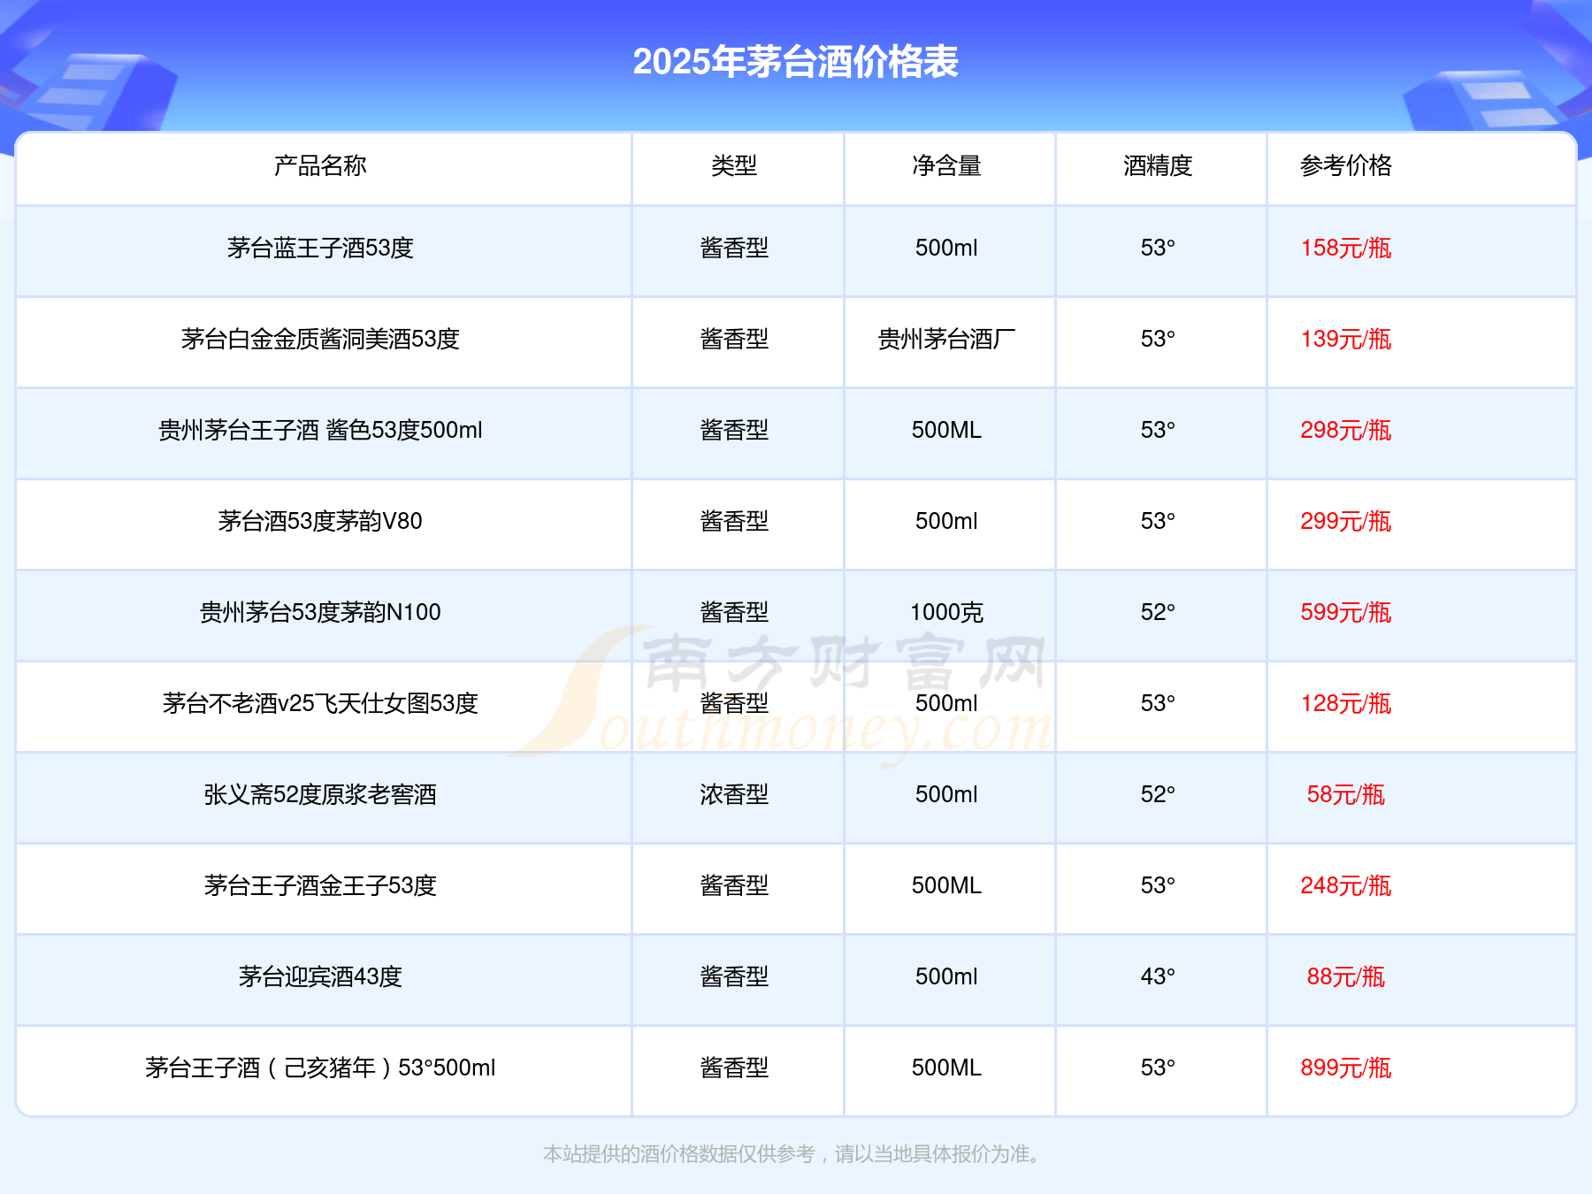The image size is (1592, 1194).
Task: Select 贵州茅台王子酒 酱色53度500ml
Action: click(320, 430)
